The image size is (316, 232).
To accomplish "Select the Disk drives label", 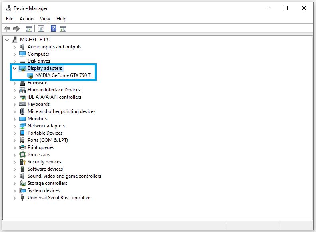I will click(x=39, y=61).
